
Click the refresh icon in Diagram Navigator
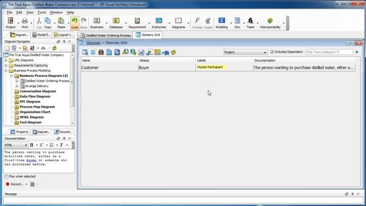[x=54, y=48]
